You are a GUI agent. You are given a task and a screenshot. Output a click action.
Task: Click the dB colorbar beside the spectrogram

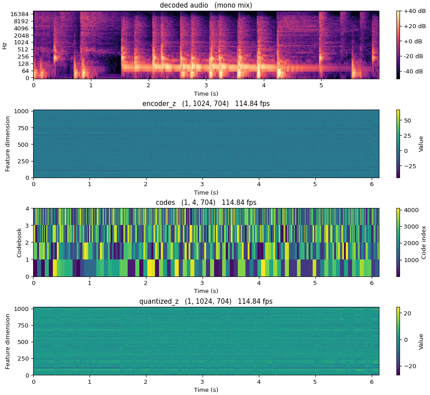coord(398,45)
